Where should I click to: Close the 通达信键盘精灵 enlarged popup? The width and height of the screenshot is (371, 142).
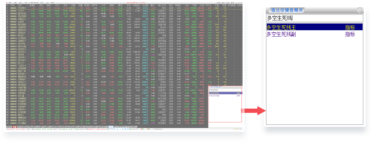coord(359,10)
